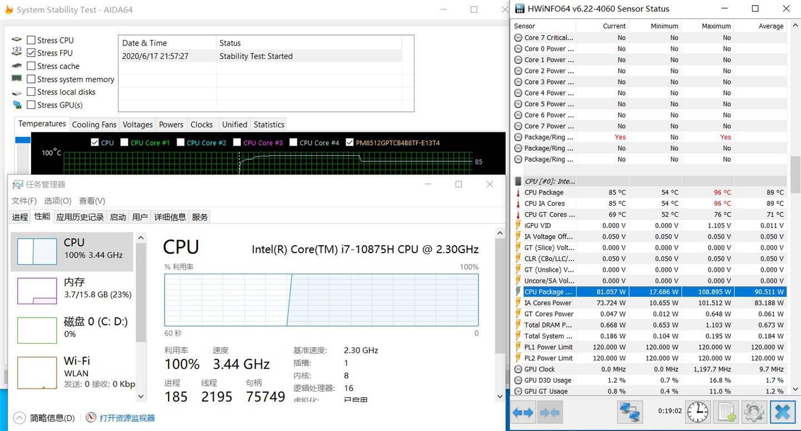The height and width of the screenshot is (431, 801).
Task: Open the Voltages tab
Action: [137, 125]
